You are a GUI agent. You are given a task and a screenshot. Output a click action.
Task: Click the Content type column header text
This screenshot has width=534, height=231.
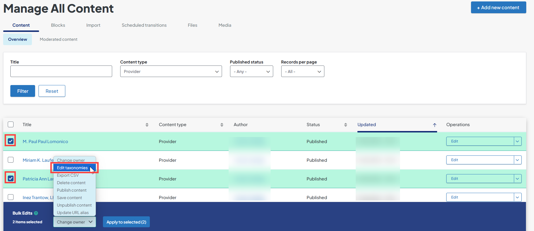tap(173, 125)
